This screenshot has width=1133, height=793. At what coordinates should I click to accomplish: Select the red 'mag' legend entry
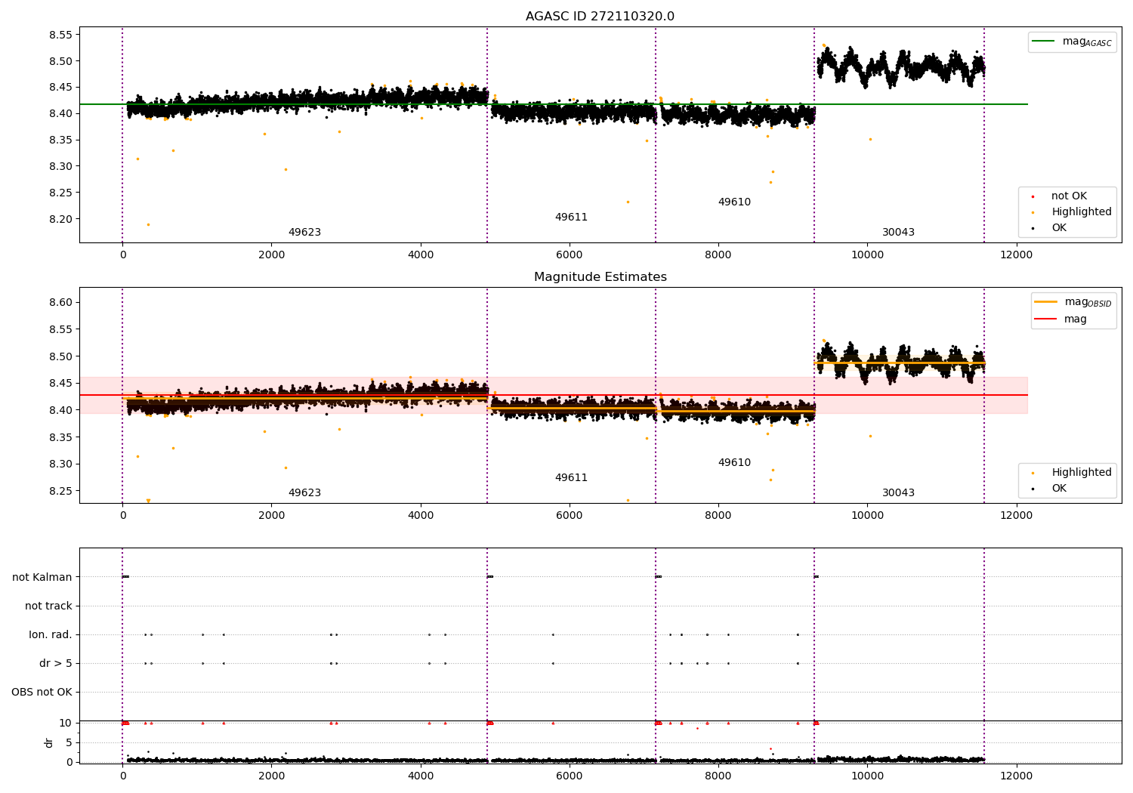pos(1060,319)
